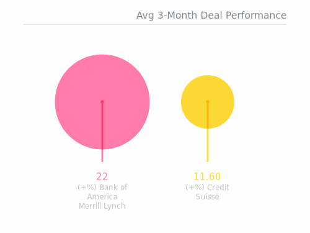The image size is (310, 233).
Task: Select the yellow bubble's center dot
Action: coord(208,102)
